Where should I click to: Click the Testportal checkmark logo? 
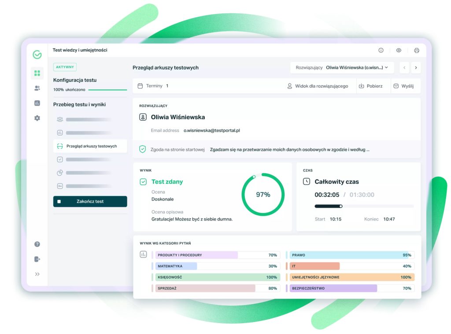(x=37, y=54)
